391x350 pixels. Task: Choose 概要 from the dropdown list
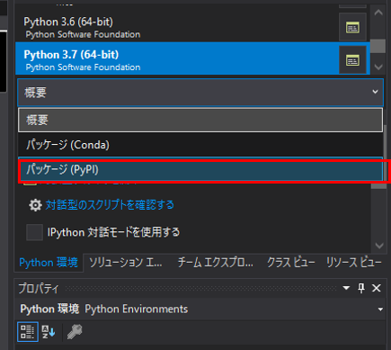pyautogui.click(x=200, y=121)
